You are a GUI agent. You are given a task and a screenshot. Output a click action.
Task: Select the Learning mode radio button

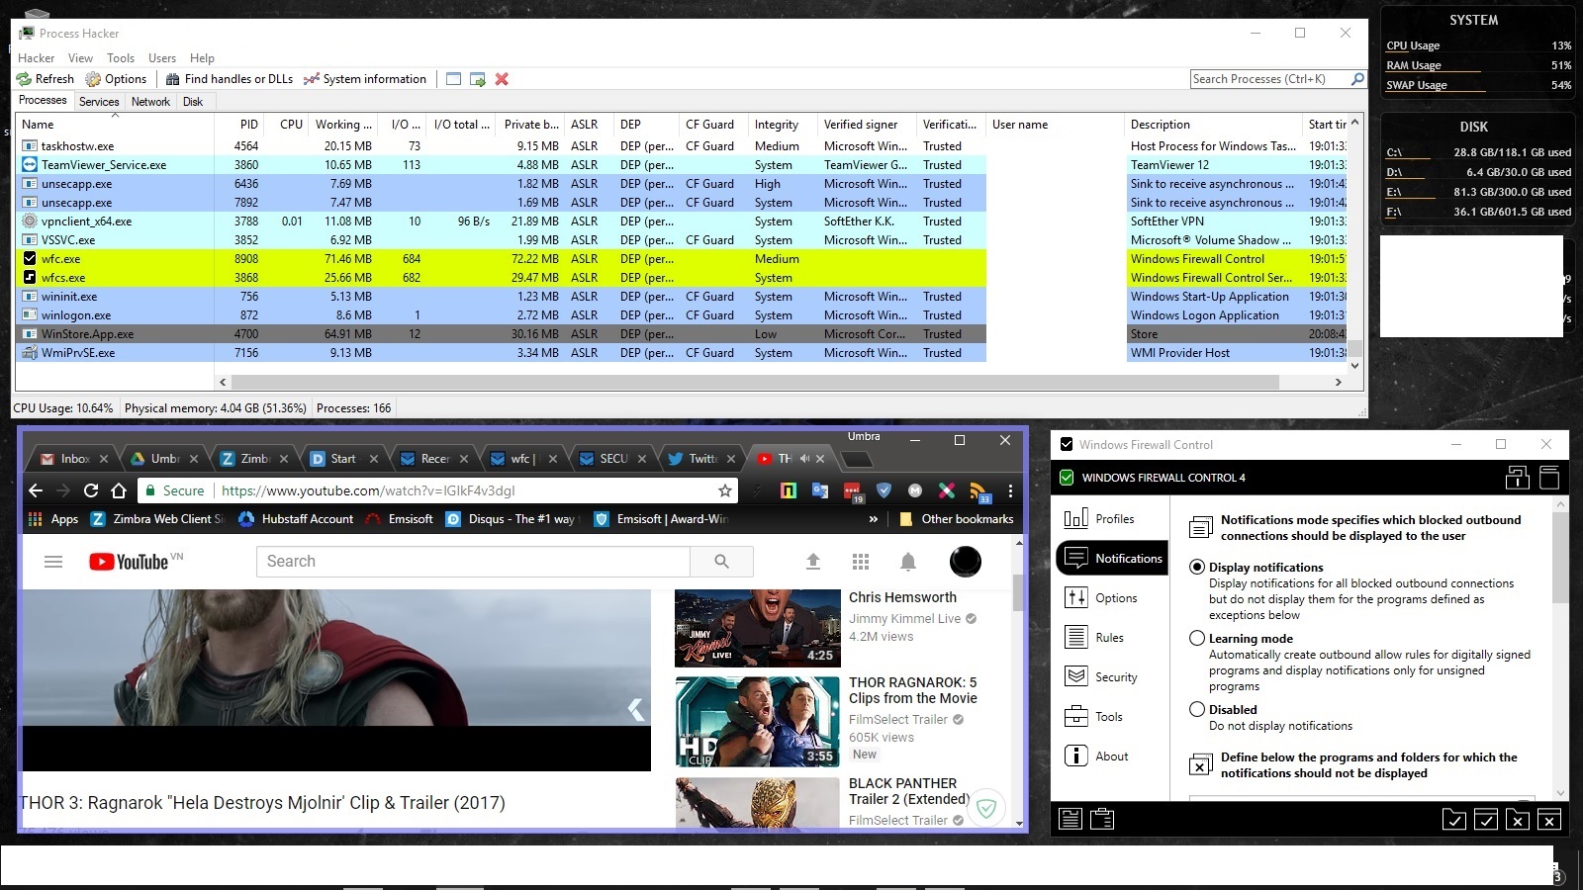1197,639
